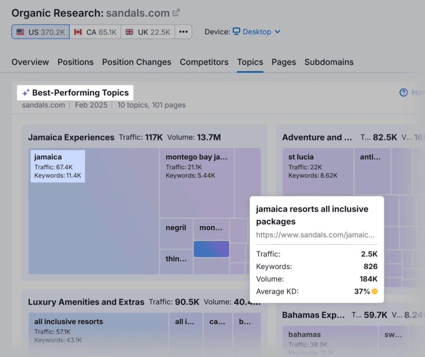The width and height of the screenshot is (425, 357).
Task: Select the st lucia topic tile
Action: tap(318, 171)
